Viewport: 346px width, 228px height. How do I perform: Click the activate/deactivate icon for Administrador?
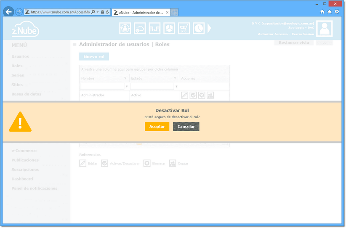pyautogui.click(x=193, y=95)
